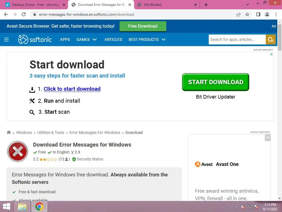Open the browser side panel icon
Image resolution: width=282 pixels, height=212 pixels.
[x=258, y=14]
